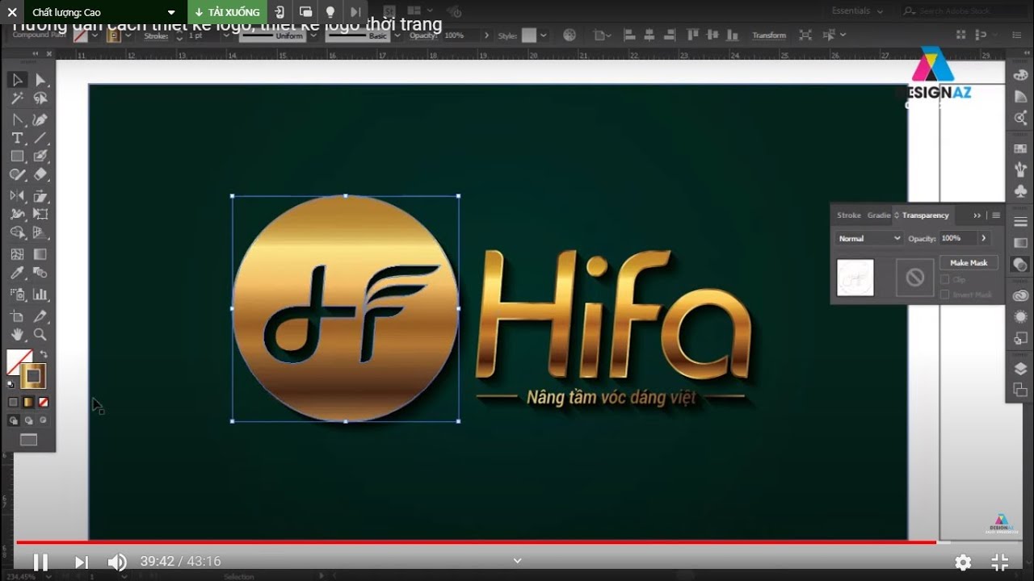Expand hidden panel tabs with double arrows
The image size is (1034, 581).
(977, 215)
